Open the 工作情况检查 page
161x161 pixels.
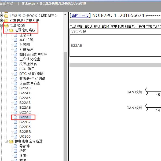30,59
